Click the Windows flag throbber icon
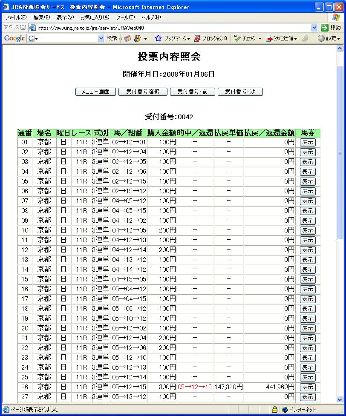346x416 pixels. (x=336, y=17)
